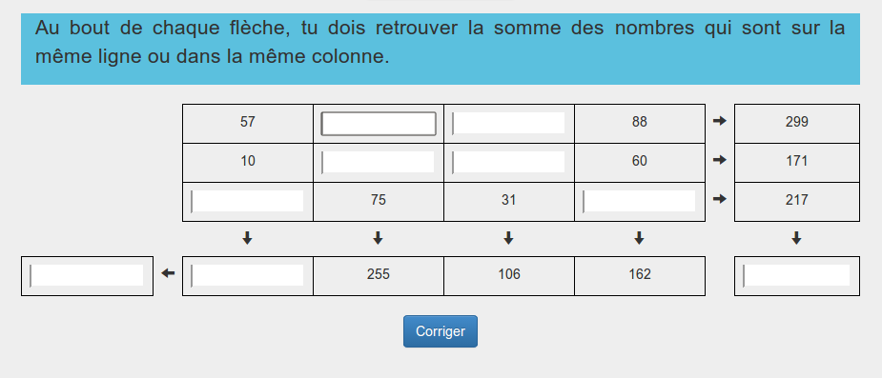Focus the far-left grand total input
882x378 pixels.
87,275
